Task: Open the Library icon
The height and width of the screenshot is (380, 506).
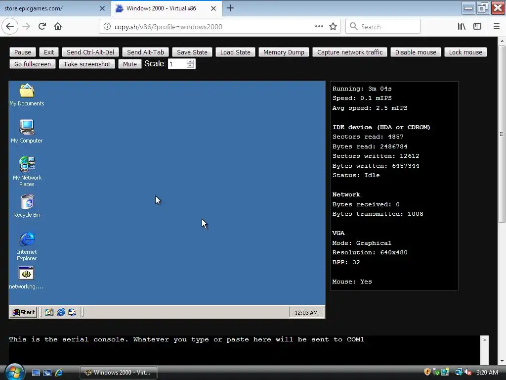Action: [x=462, y=27]
